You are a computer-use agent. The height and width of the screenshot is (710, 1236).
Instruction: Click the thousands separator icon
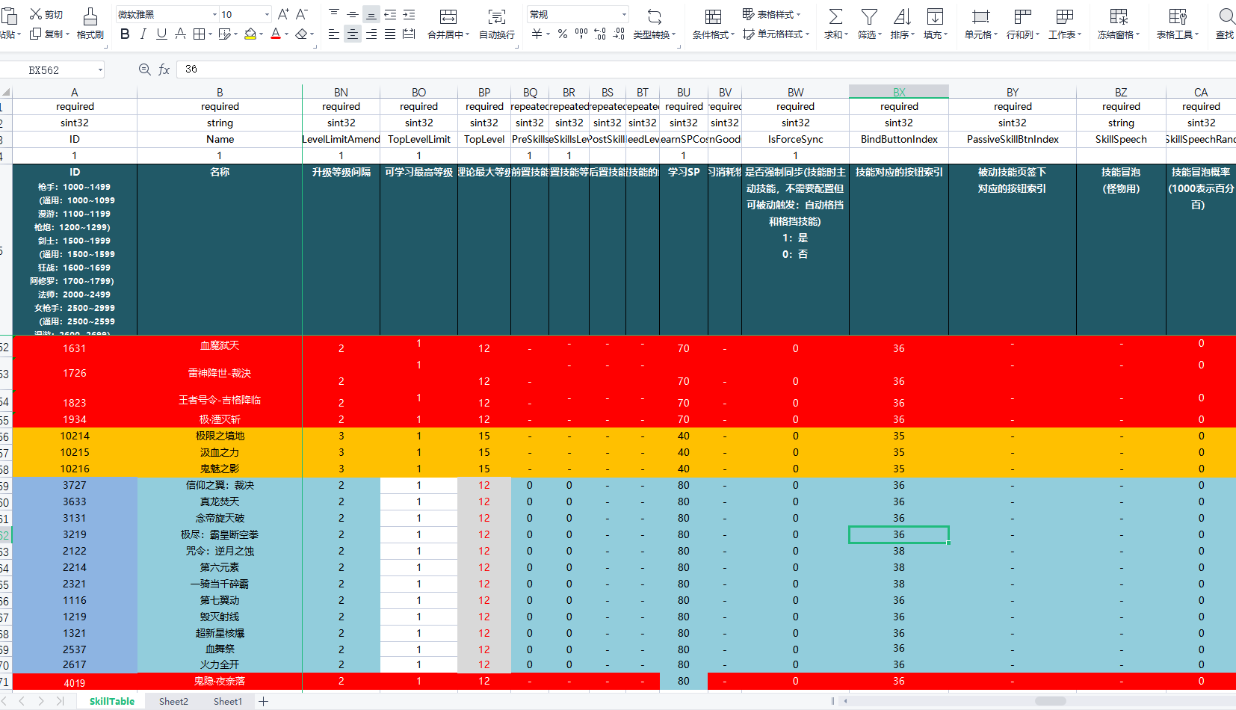point(581,34)
